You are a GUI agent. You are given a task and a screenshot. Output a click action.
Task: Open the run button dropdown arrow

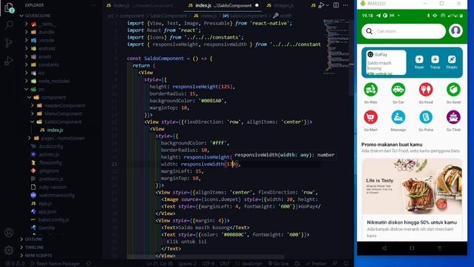(x=327, y=5)
